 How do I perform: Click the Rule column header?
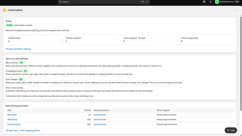click(x=9, y=110)
